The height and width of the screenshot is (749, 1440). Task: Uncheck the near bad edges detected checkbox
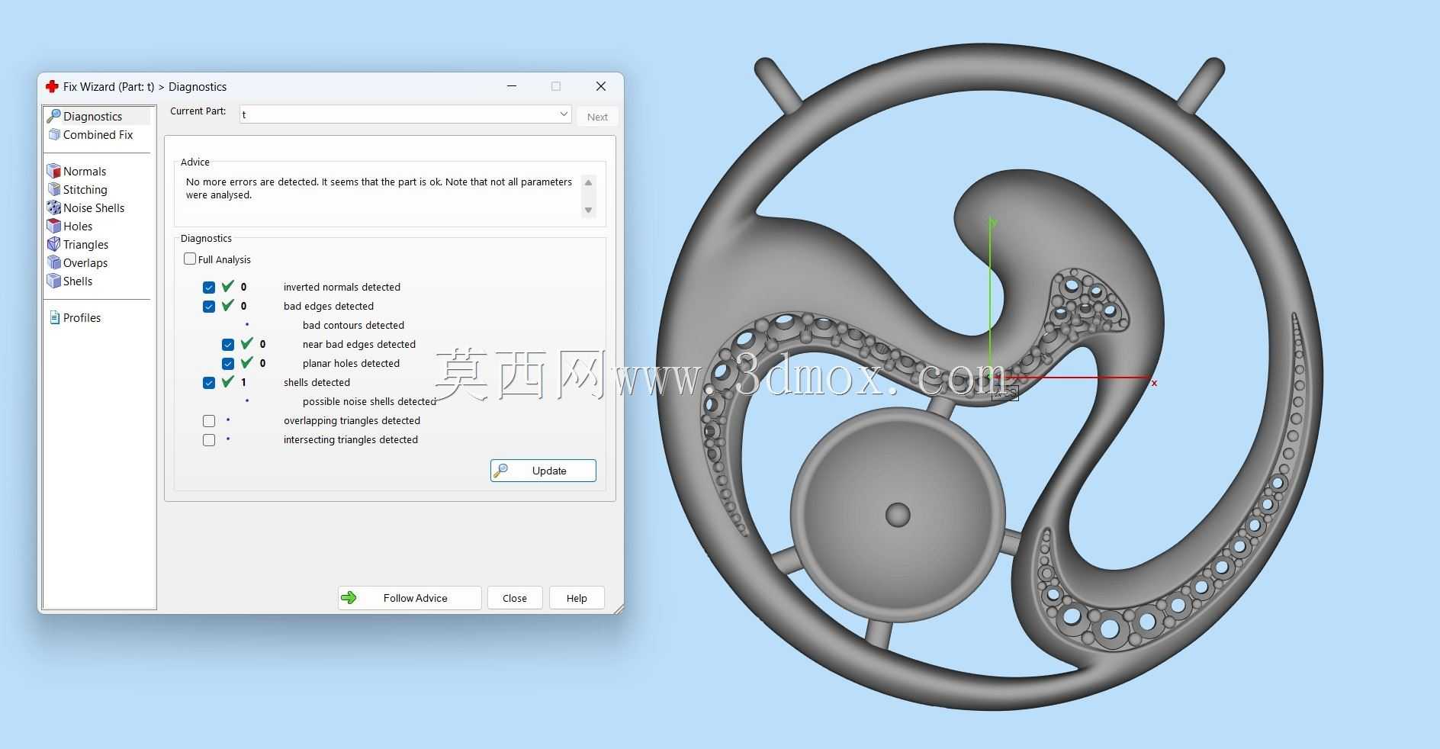tap(228, 345)
